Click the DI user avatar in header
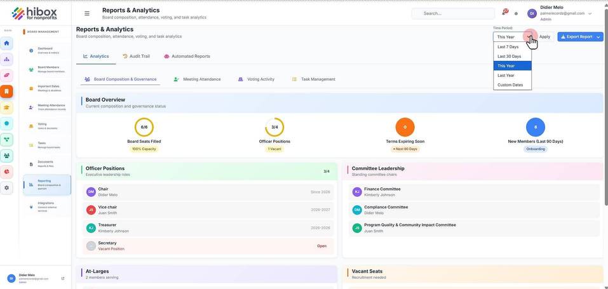The width and height of the screenshot is (608, 289). pos(532,13)
